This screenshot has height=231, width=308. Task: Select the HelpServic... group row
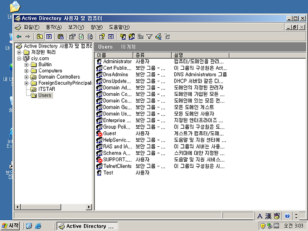(161, 140)
